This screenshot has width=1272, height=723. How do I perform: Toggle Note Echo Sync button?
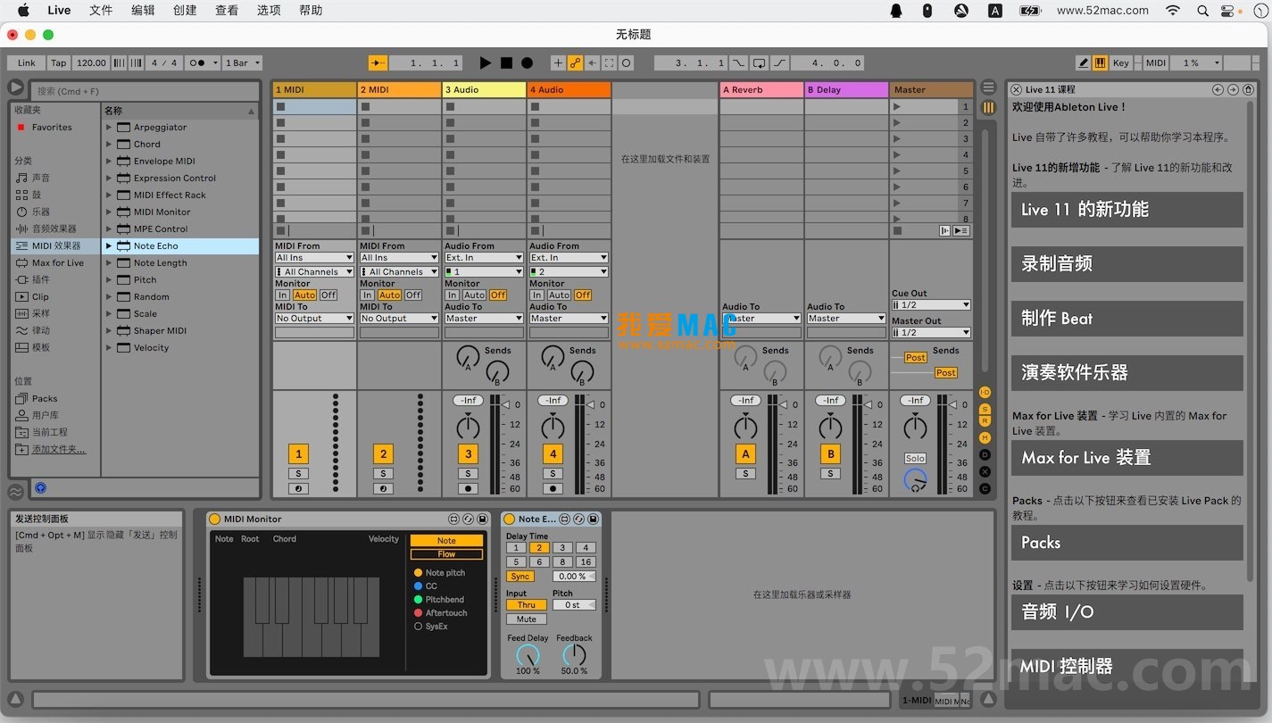click(x=520, y=577)
